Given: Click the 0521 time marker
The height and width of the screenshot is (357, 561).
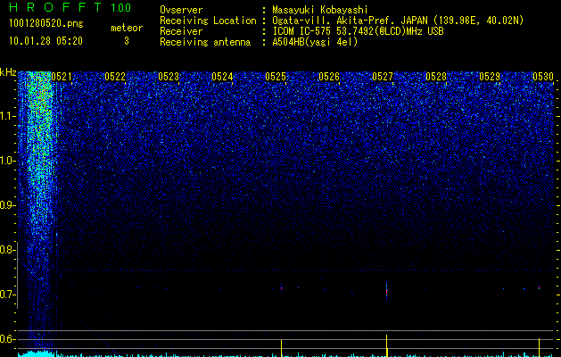Looking at the screenshot, I should (x=62, y=76).
